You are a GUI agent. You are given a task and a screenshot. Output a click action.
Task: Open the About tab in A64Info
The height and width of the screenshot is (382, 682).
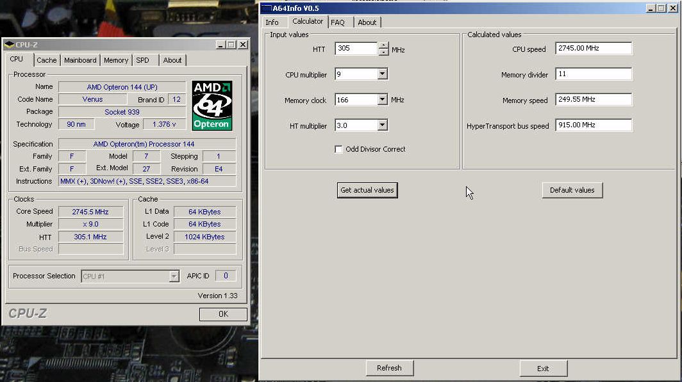click(367, 22)
